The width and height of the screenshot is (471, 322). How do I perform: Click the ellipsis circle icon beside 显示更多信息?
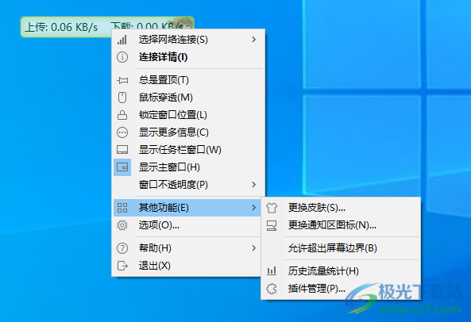coord(122,132)
